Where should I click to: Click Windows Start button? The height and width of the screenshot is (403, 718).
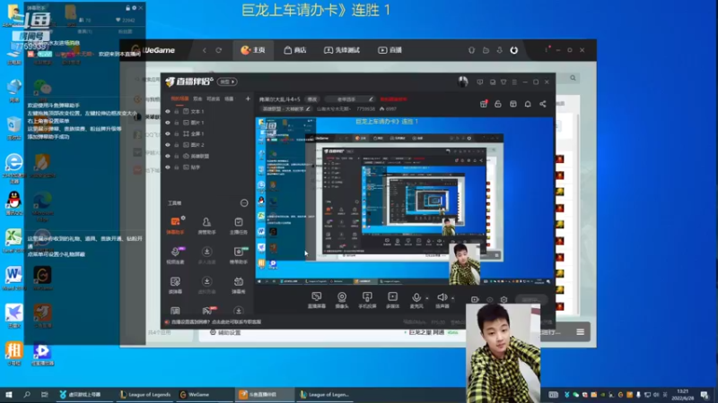pyautogui.click(x=9, y=395)
